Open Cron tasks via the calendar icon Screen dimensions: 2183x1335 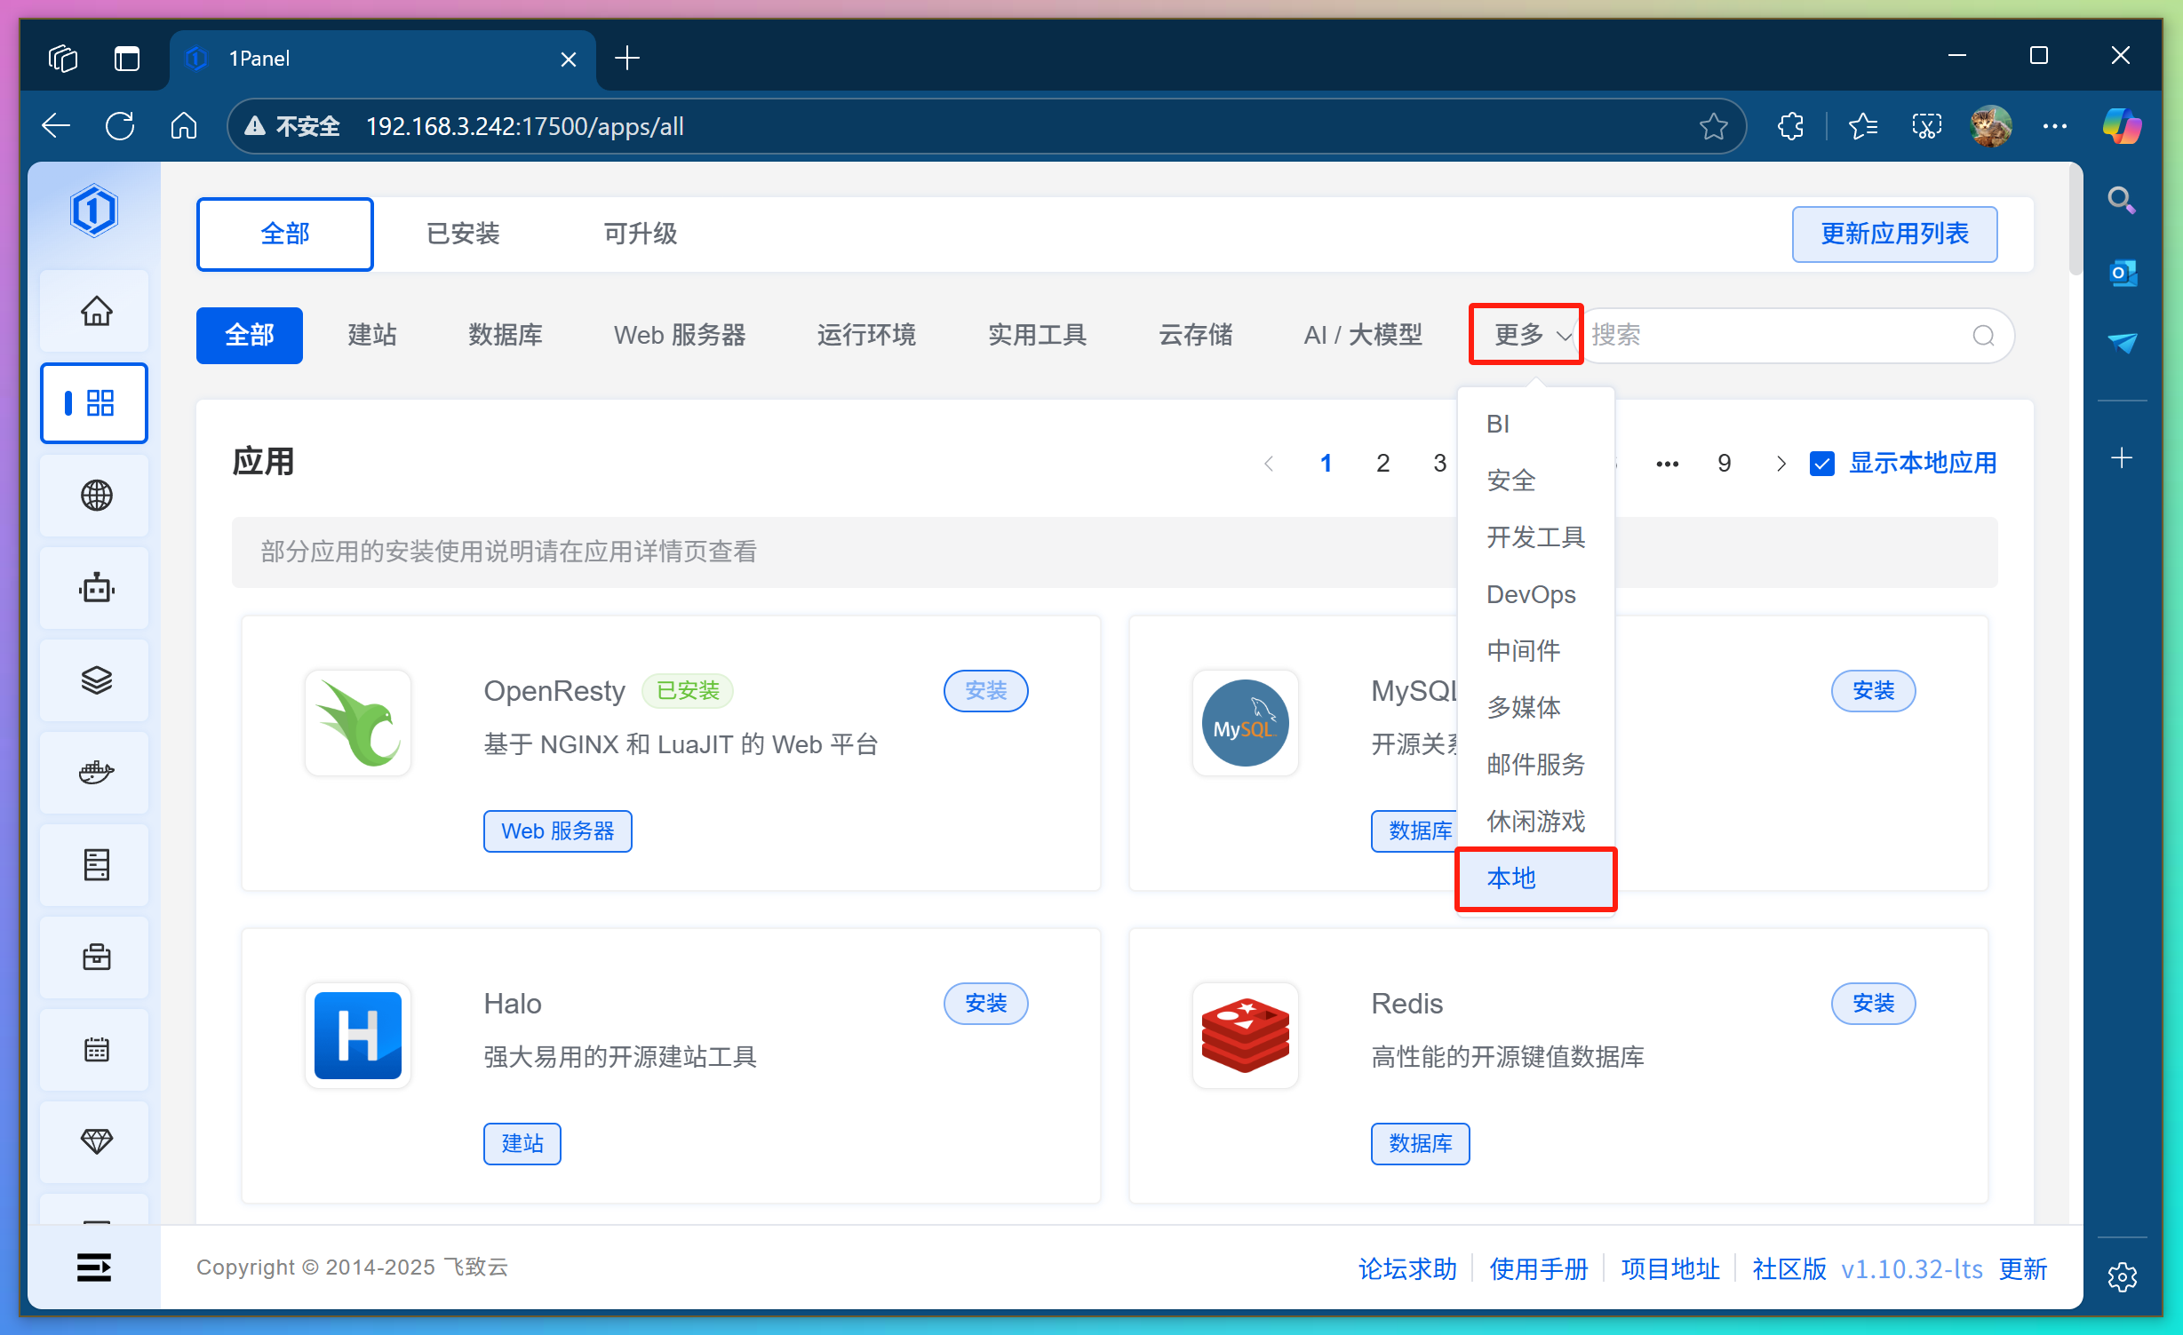[94, 1049]
